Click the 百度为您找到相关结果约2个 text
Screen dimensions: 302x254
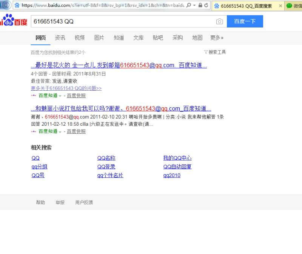58,52
